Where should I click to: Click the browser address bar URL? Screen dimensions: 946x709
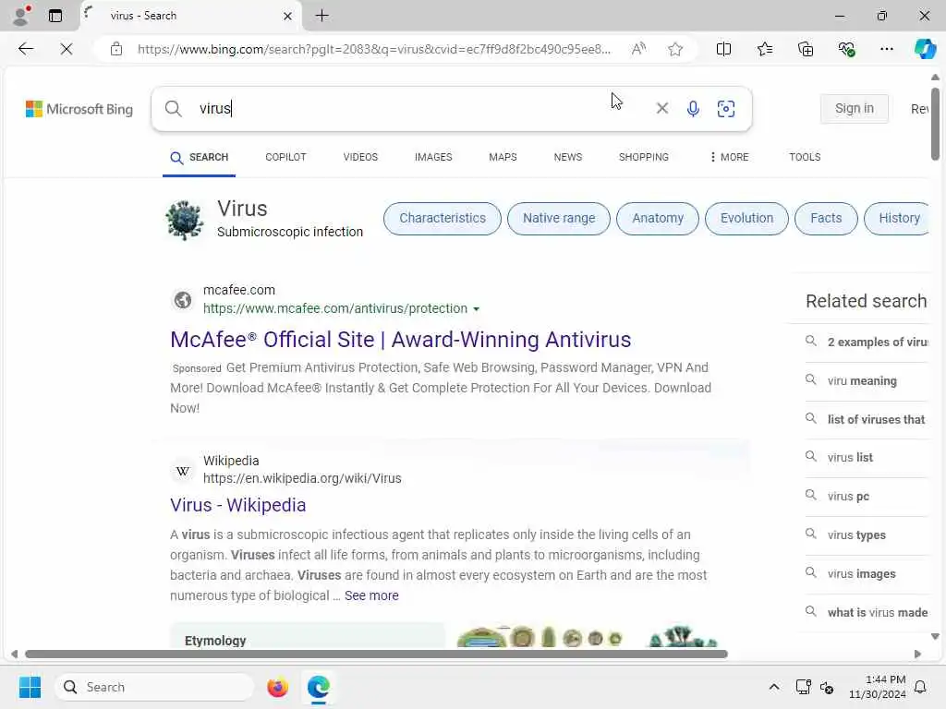[374, 49]
